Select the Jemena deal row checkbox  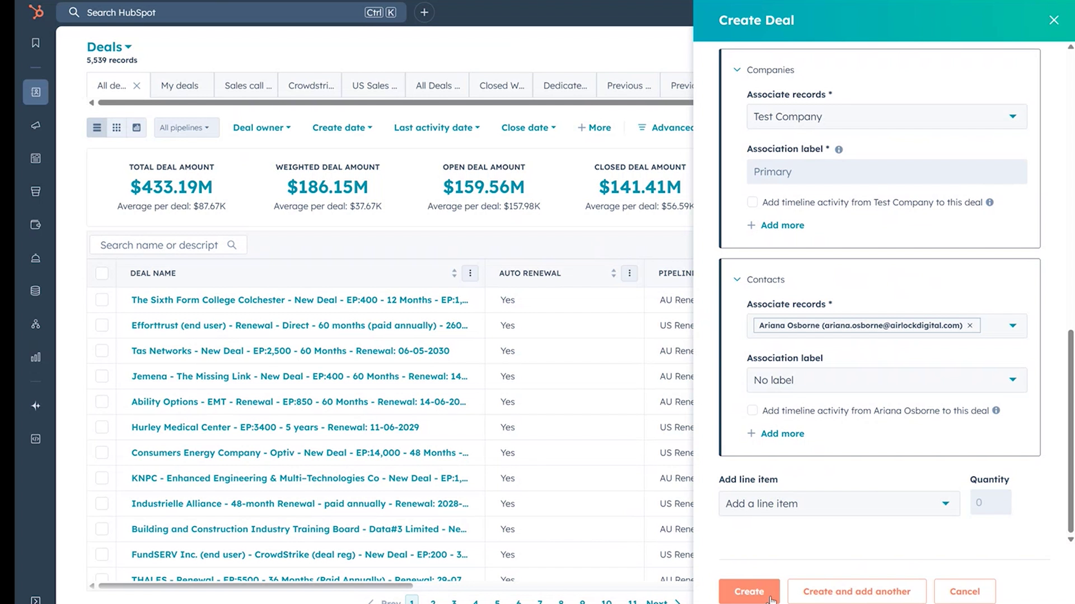pyautogui.click(x=101, y=376)
